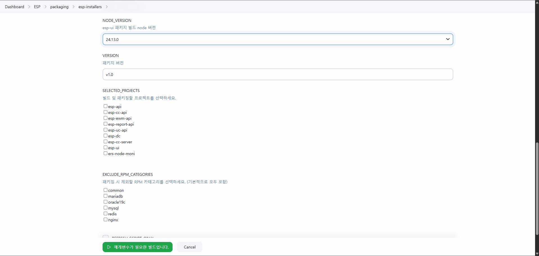Toggle the esp-dc checkbox
539x256 pixels.
click(105, 136)
